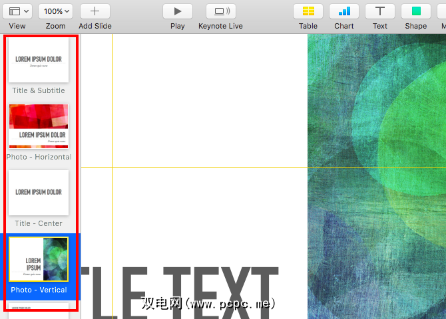
Task: Open the View options dropdown
Action: (x=17, y=11)
